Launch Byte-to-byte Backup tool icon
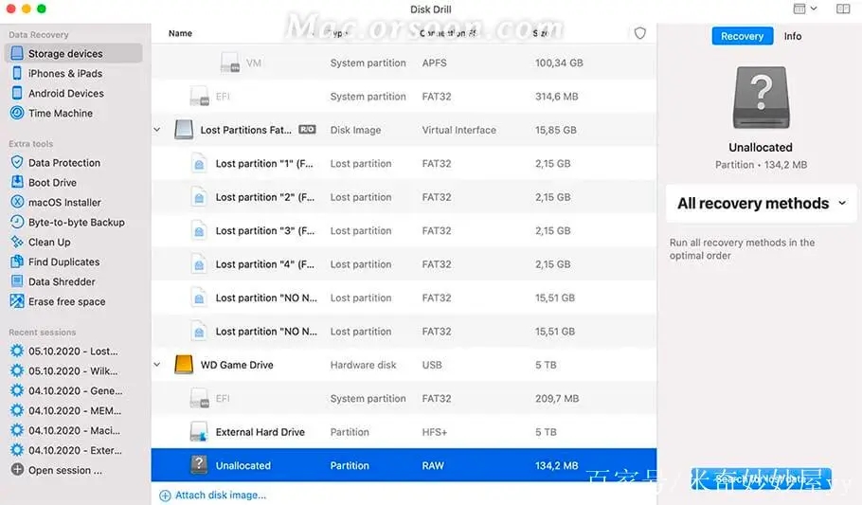 click(17, 222)
